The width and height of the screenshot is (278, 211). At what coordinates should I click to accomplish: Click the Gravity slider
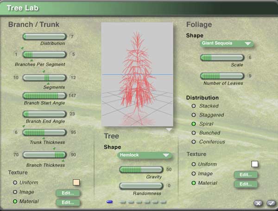(141, 169)
